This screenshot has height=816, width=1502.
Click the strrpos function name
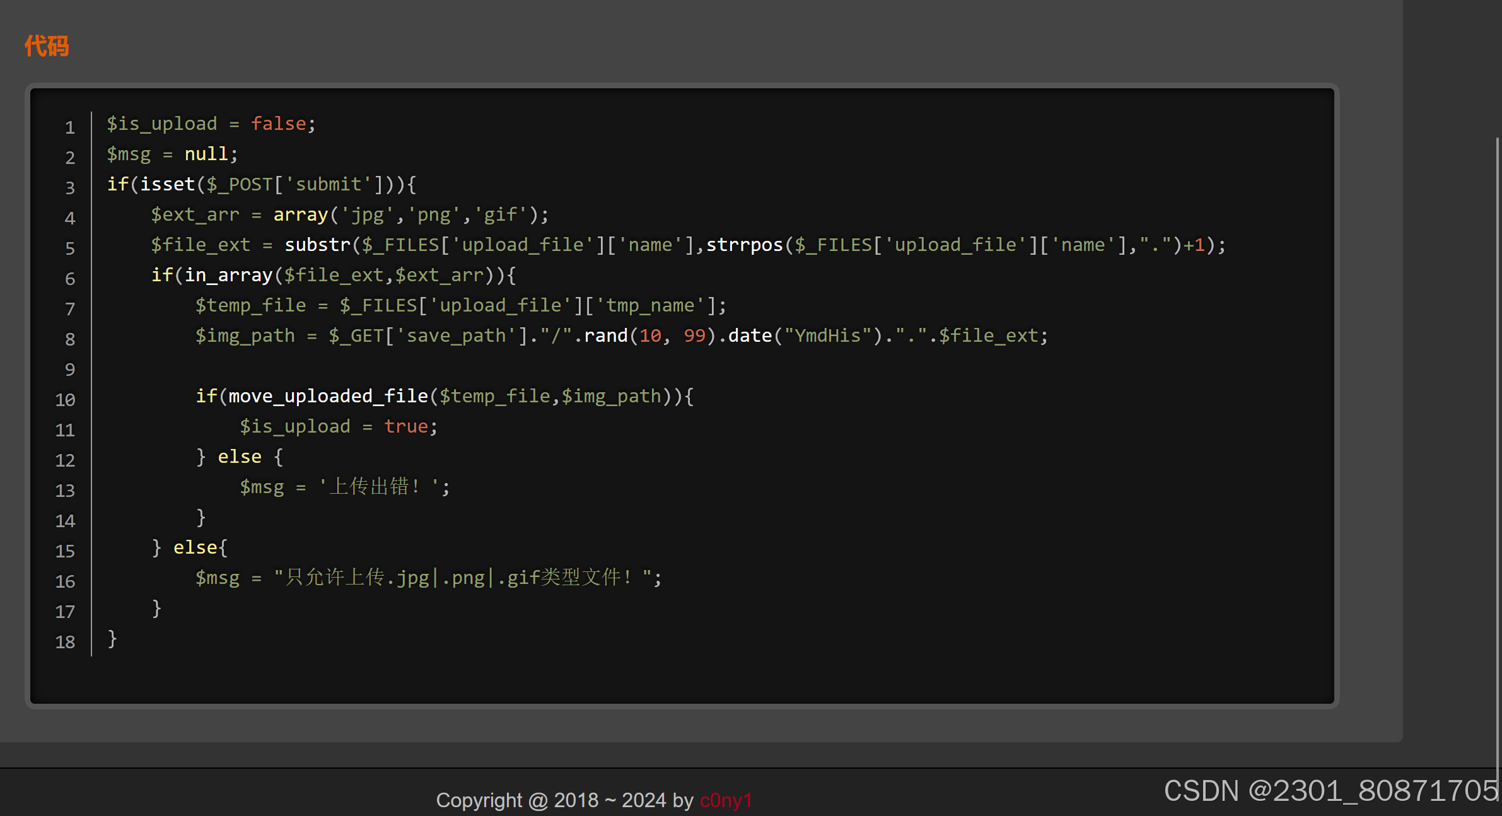744,245
